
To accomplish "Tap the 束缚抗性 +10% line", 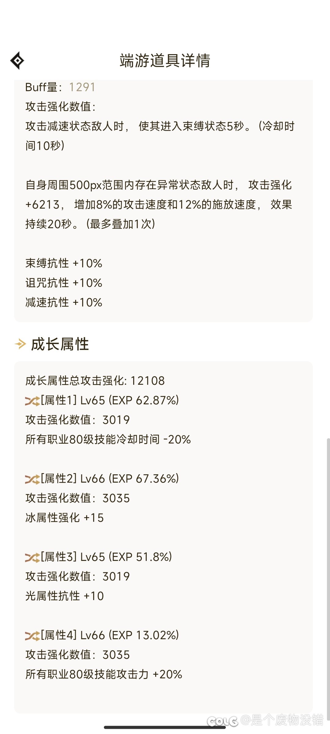I will point(64,263).
